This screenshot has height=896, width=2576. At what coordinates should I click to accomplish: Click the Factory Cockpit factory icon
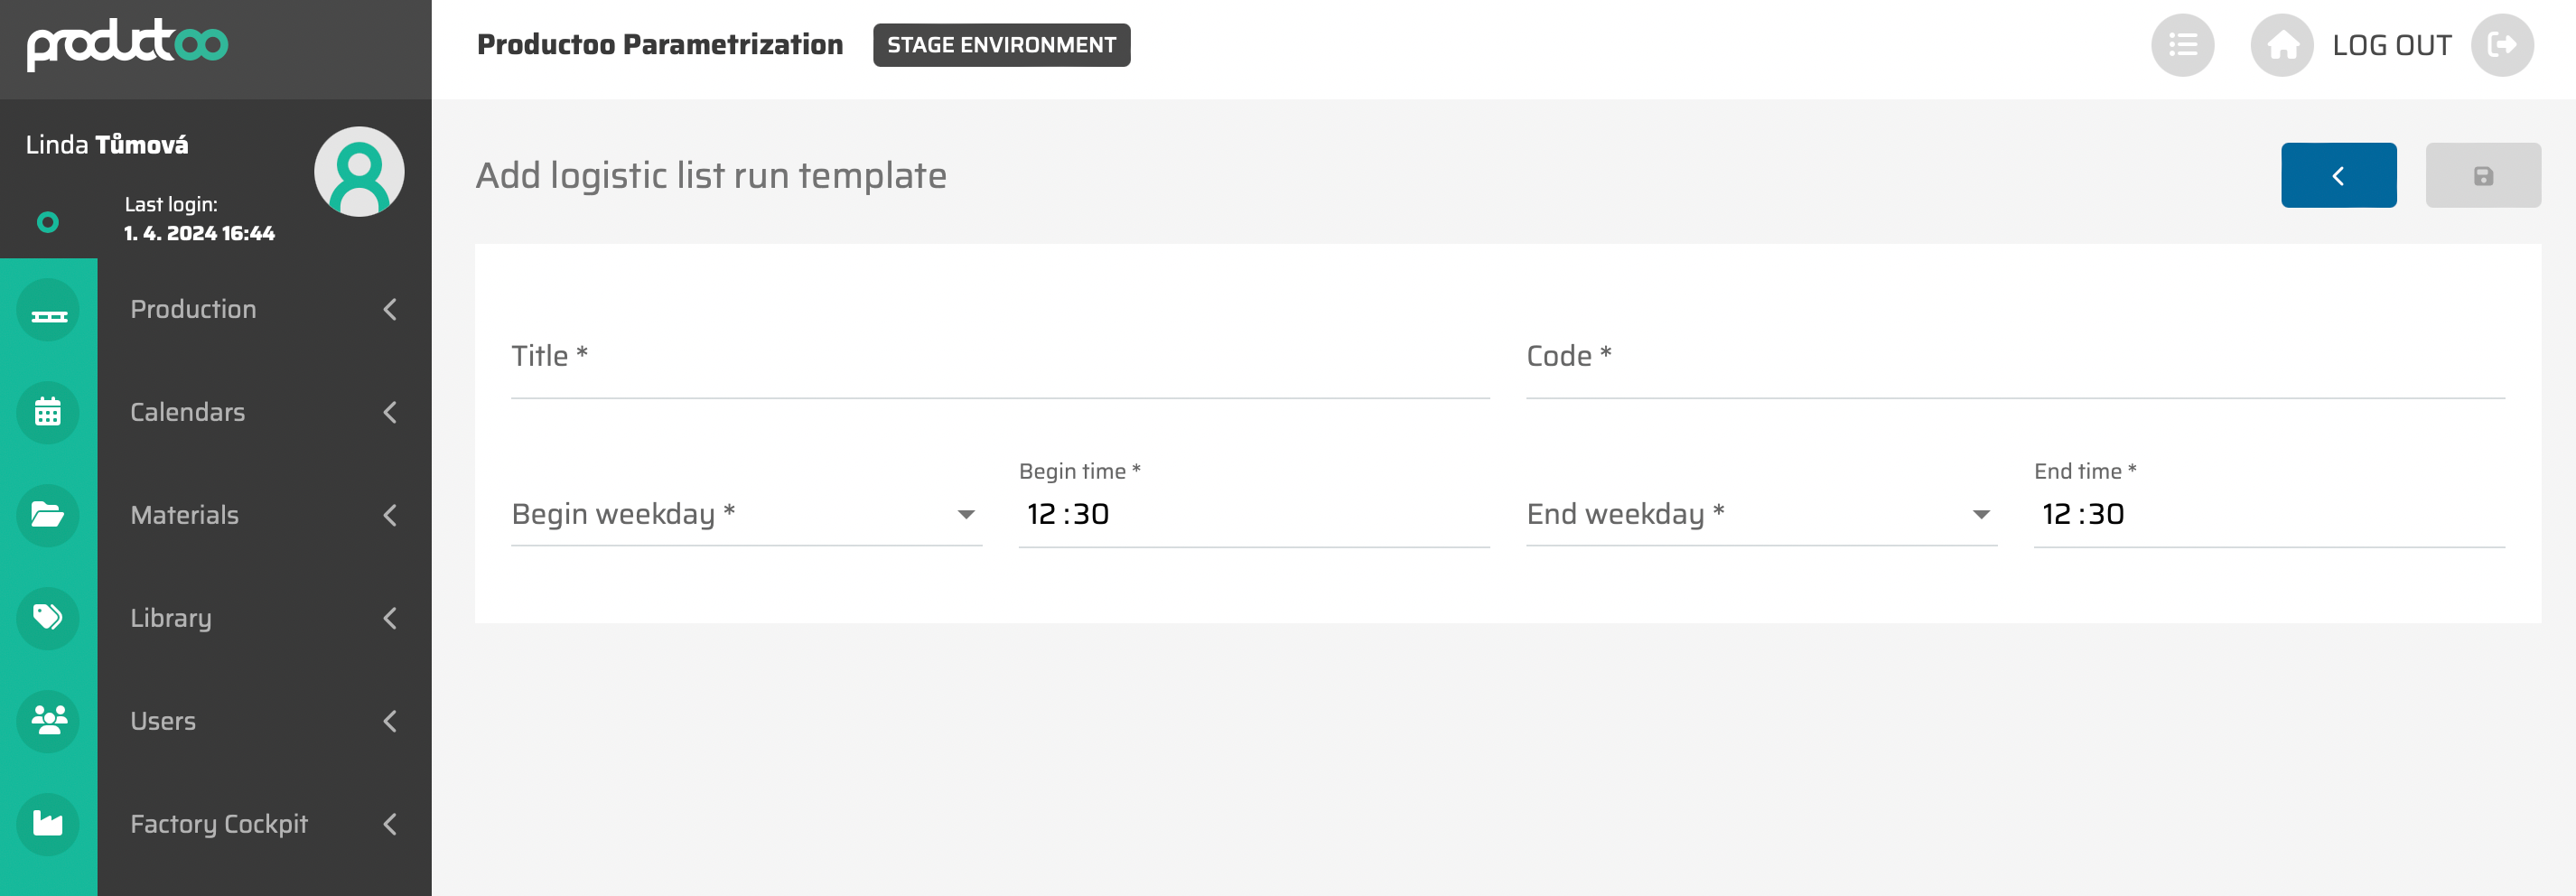[x=48, y=824]
